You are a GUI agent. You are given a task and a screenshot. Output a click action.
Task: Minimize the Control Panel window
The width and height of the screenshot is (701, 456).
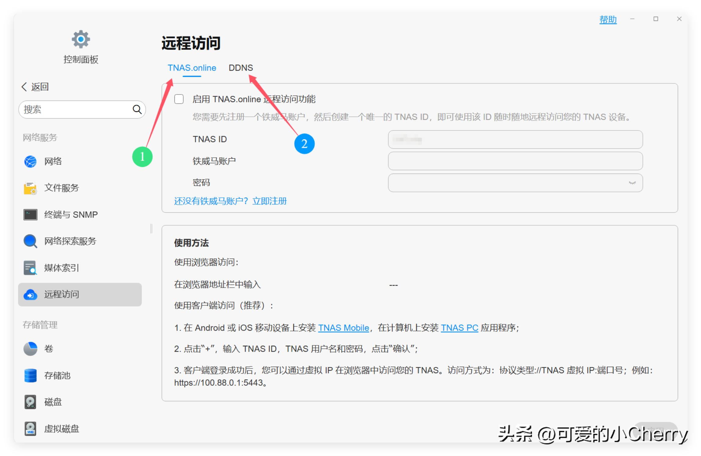(632, 19)
